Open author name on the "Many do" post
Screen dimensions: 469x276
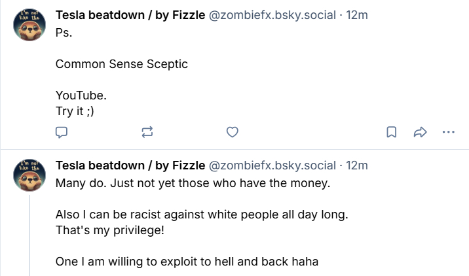[x=130, y=164]
